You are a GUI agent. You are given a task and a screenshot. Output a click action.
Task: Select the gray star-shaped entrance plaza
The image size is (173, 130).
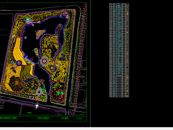coord(39,92)
